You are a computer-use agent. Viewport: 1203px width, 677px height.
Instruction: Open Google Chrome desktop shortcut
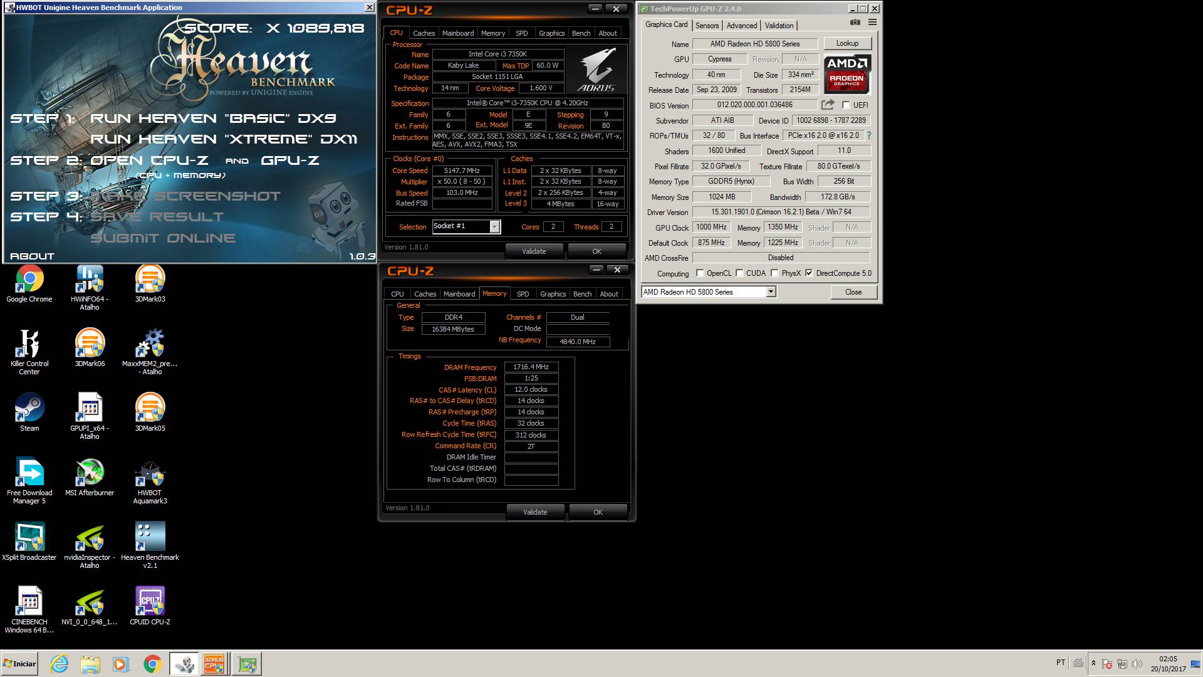(x=29, y=285)
